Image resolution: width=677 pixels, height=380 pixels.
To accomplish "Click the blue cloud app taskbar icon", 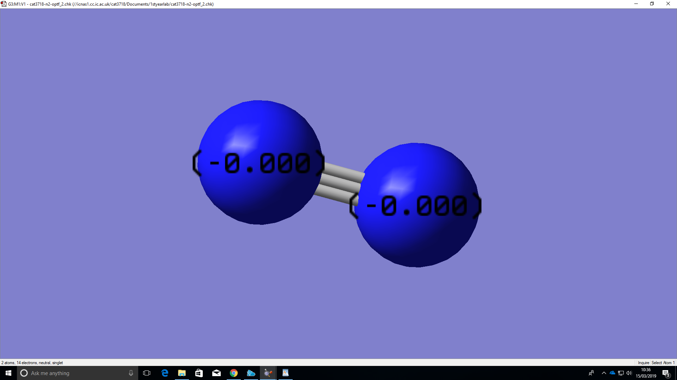I will (x=251, y=373).
